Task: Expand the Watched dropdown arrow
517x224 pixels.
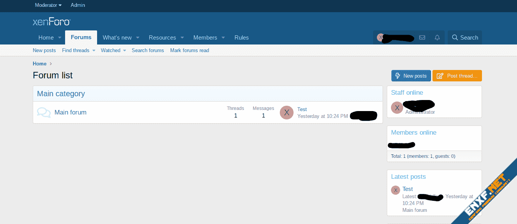Action: (124, 51)
